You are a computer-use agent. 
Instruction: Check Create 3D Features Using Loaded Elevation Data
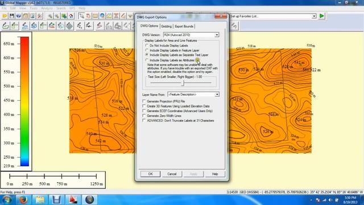(144, 106)
